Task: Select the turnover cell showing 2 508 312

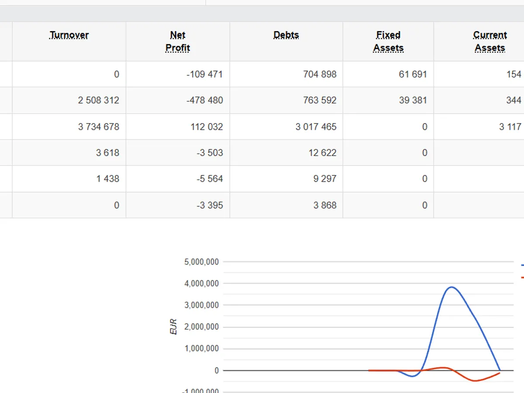Action: pos(98,100)
